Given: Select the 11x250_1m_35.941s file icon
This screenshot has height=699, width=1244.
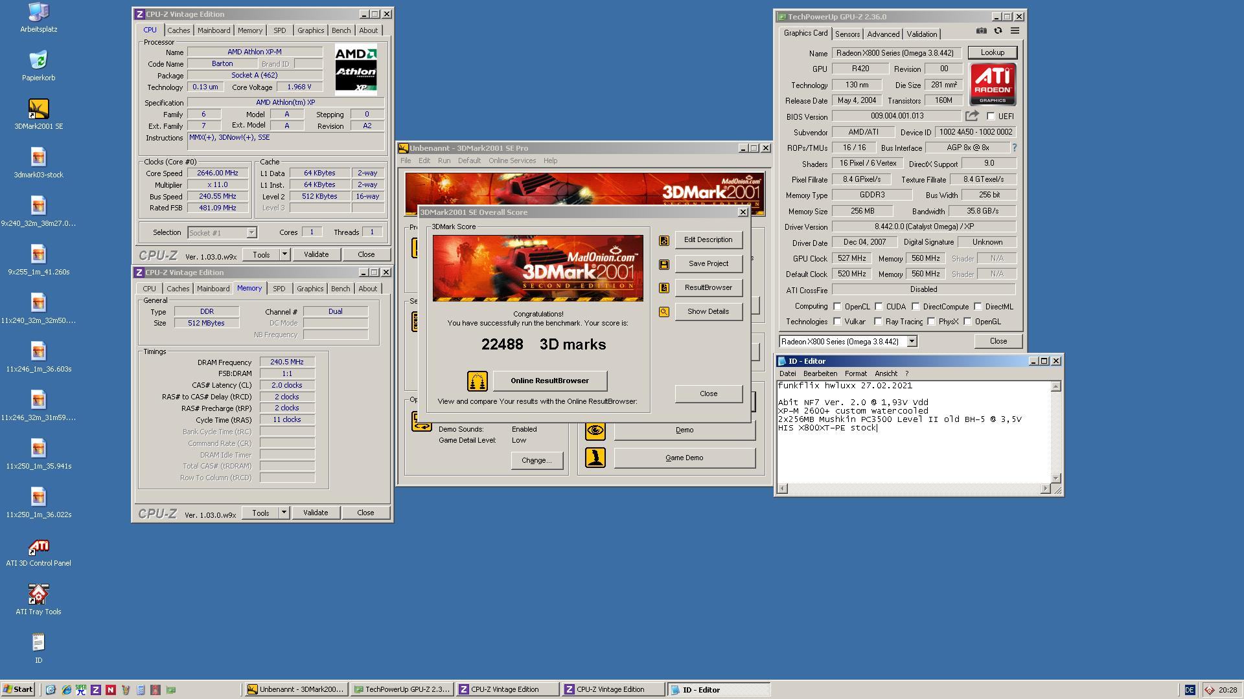Looking at the screenshot, I should pos(38,454).
